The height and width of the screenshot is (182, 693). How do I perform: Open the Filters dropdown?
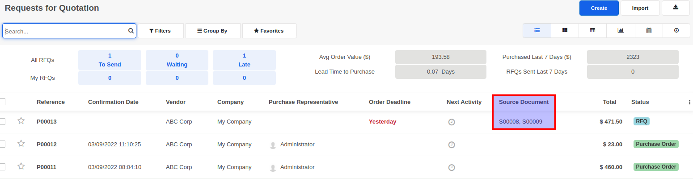click(160, 31)
